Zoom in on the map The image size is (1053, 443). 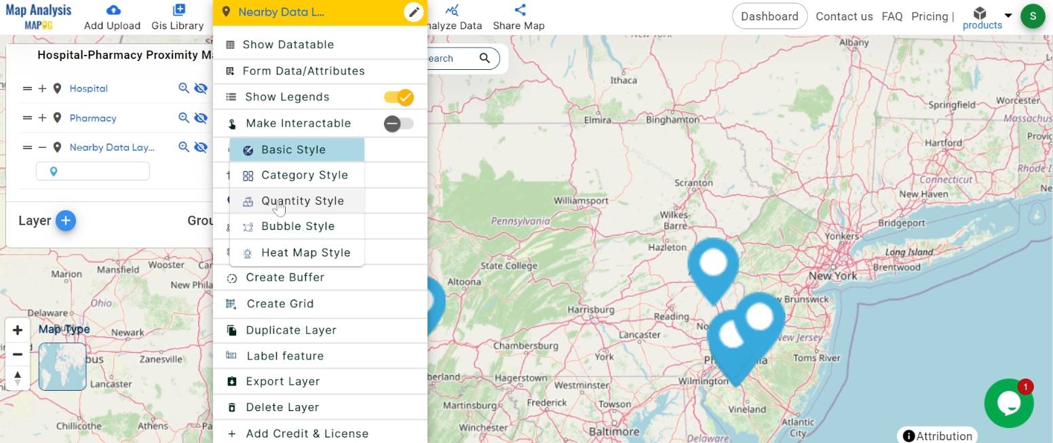(x=18, y=330)
